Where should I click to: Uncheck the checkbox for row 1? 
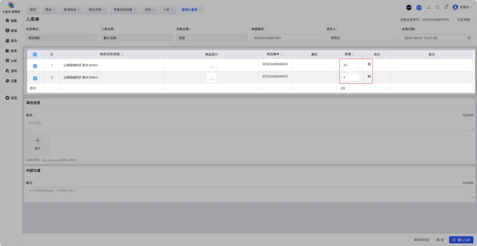(x=35, y=66)
